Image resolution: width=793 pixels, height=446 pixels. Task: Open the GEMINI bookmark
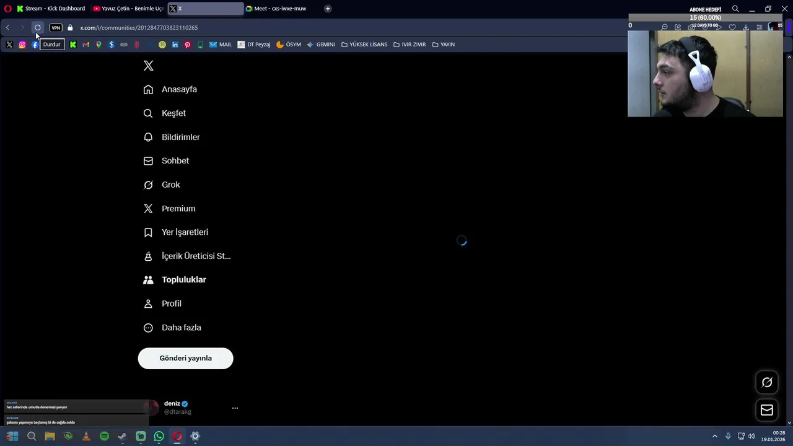321,45
